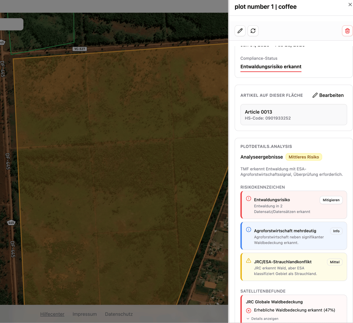Click the 445 highway shield on map
The width and height of the screenshot is (353, 323).
tap(11, 223)
